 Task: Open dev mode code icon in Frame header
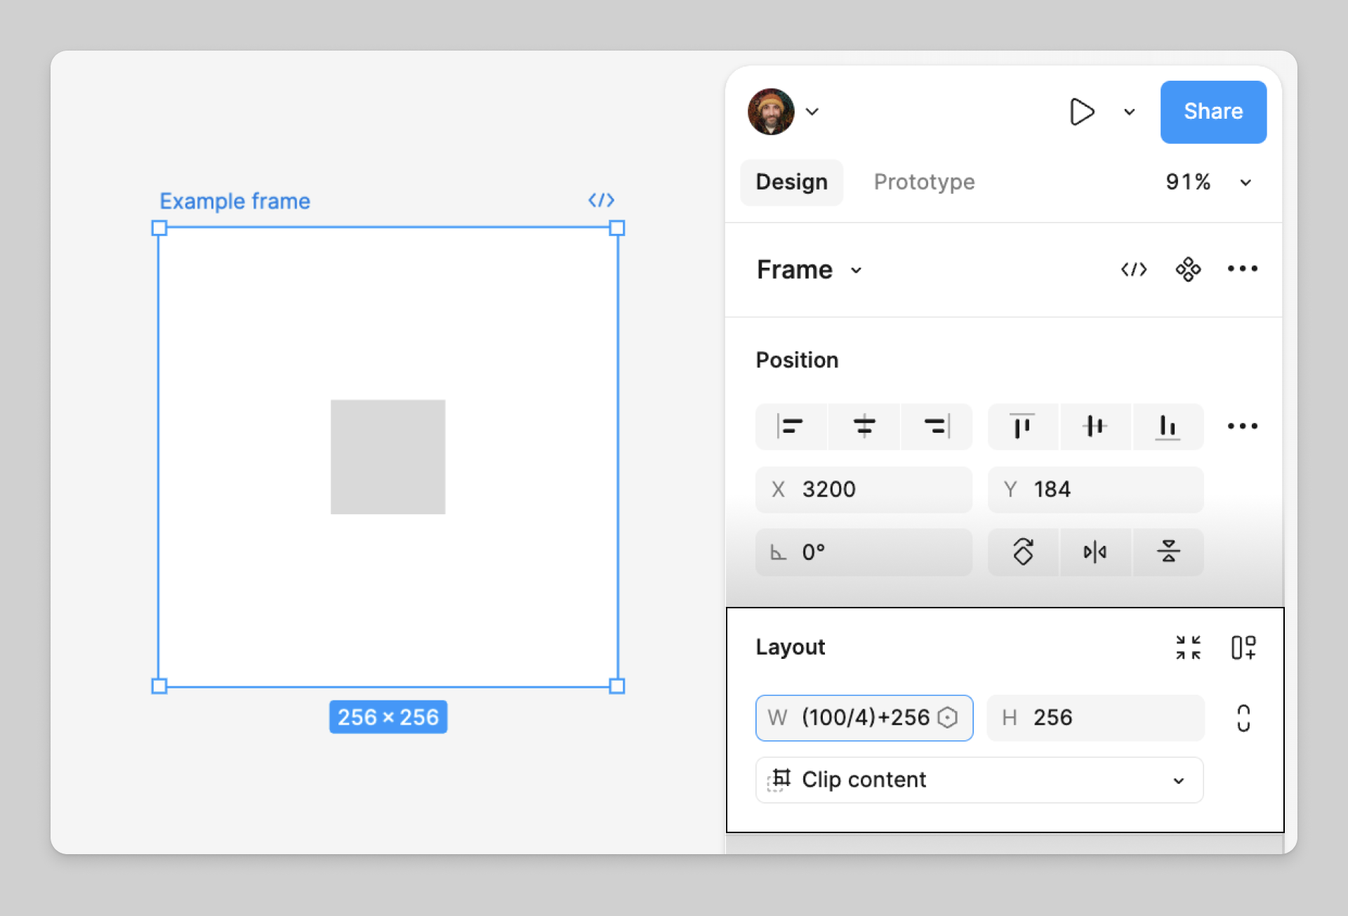(x=1134, y=269)
